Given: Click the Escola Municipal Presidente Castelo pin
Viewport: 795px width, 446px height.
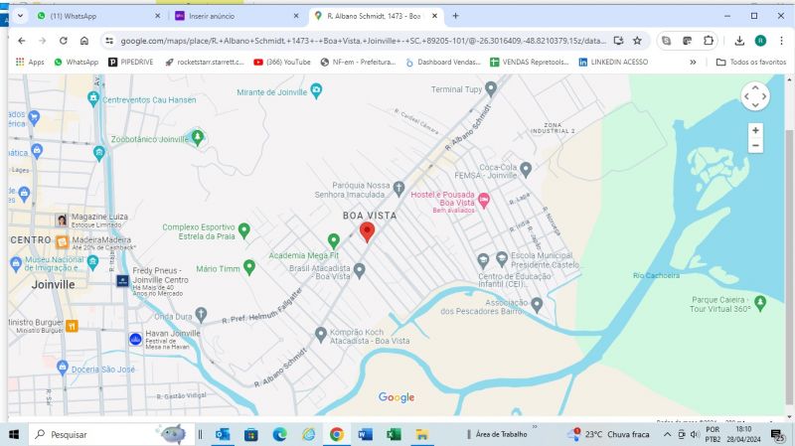Looking at the screenshot, I should tap(502, 259).
